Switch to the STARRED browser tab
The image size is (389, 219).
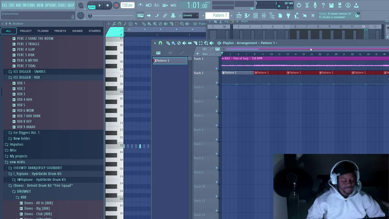[x=95, y=31]
